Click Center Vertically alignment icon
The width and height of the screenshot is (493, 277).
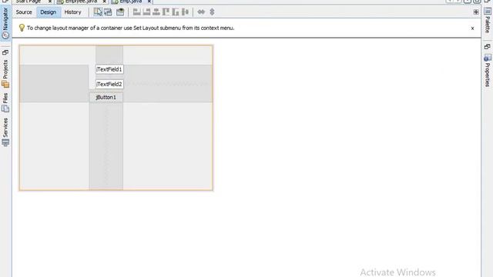(x=185, y=12)
